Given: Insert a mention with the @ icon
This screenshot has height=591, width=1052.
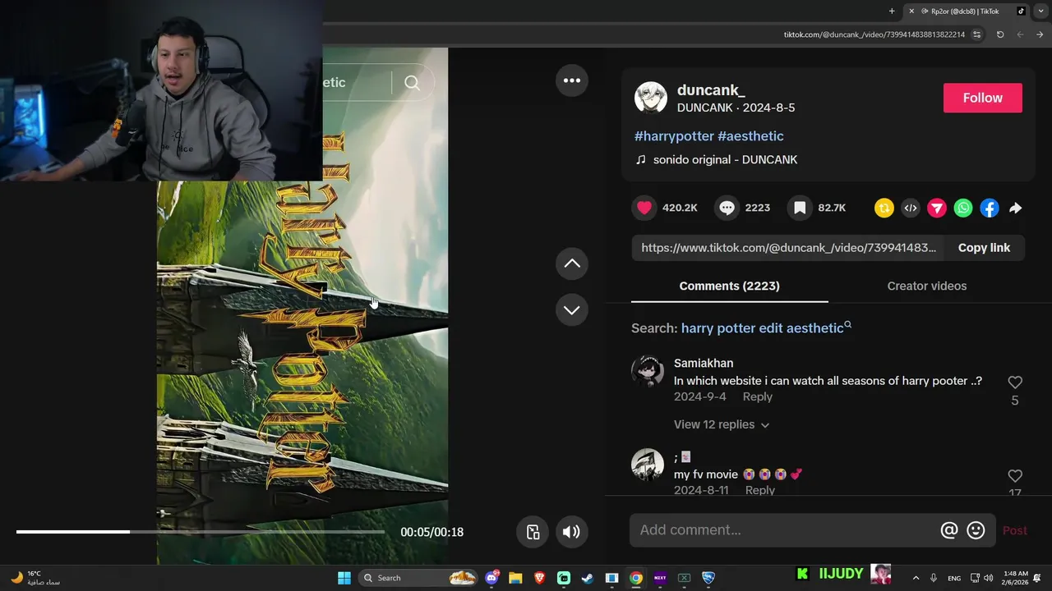Looking at the screenshot, I should click(949, 530).
